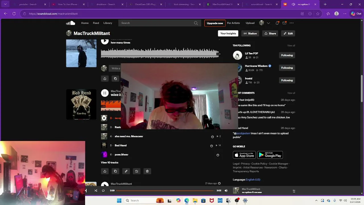Open the browser settings ellipsis menu
This screenshot has height=205, width=364.
(x=345, y=14)
